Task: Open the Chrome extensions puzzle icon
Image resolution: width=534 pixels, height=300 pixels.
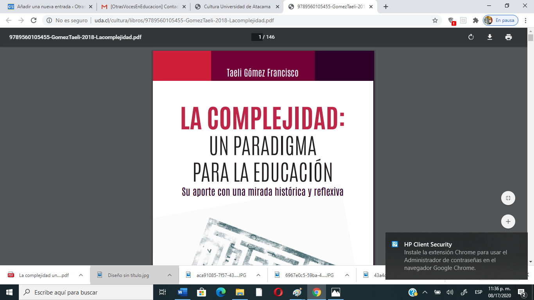Action: [475, 20]
